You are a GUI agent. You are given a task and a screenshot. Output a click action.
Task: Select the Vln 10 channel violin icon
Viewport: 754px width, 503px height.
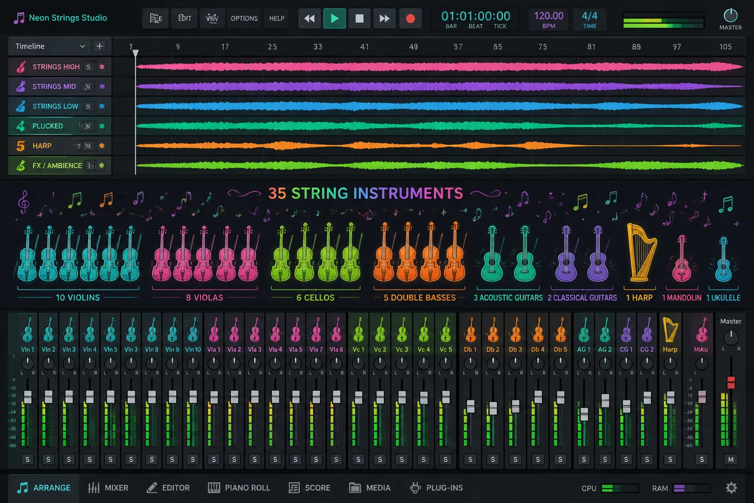click(193, 330)
